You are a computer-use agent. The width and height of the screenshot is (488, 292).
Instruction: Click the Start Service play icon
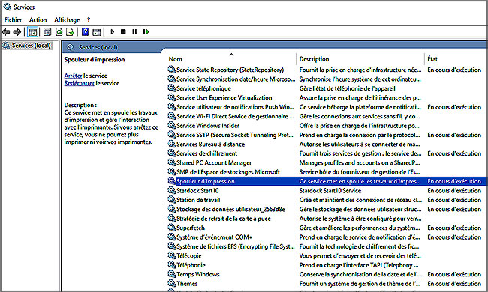click(113, 31)
